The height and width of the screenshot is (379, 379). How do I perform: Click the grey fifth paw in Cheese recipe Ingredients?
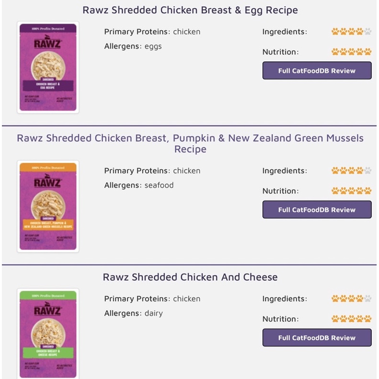coord(368,299)
